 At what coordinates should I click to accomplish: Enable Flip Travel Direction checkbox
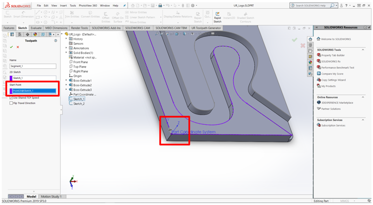[11, 103]
